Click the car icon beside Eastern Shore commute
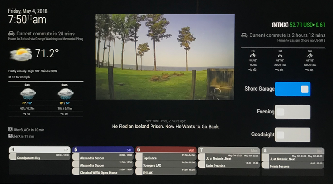 pyautogui.click(x=244, y=35)
